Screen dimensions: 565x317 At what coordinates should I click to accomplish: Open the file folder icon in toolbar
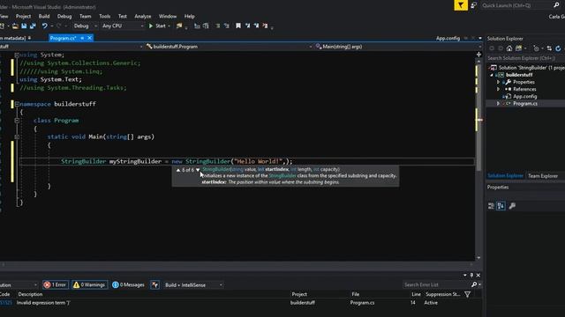(15, 26)
